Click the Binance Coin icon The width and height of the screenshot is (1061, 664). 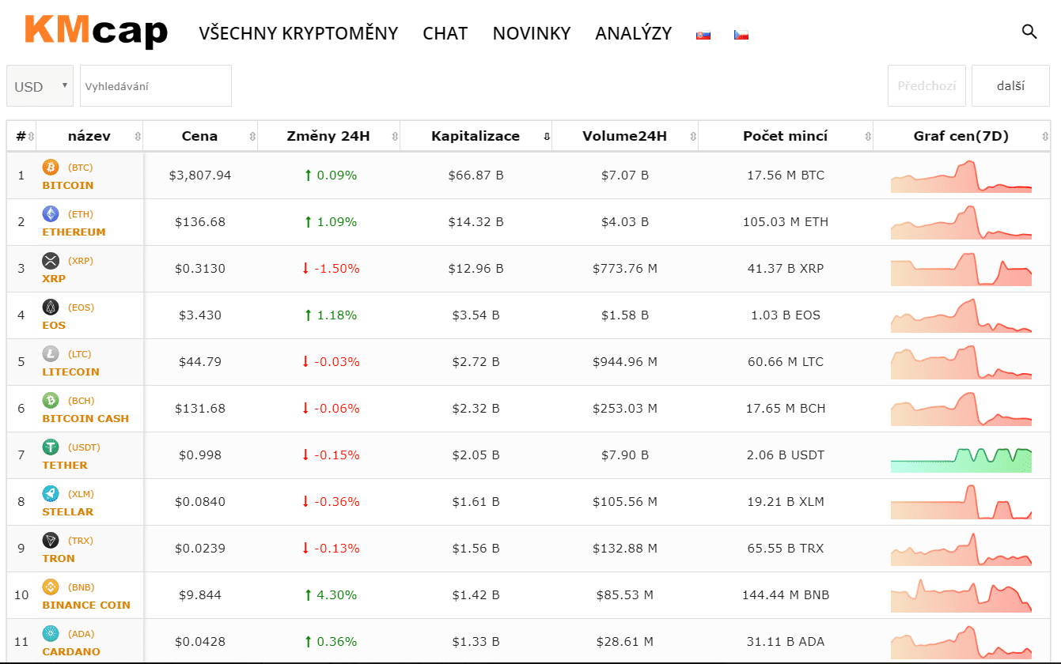coord(51,587)
